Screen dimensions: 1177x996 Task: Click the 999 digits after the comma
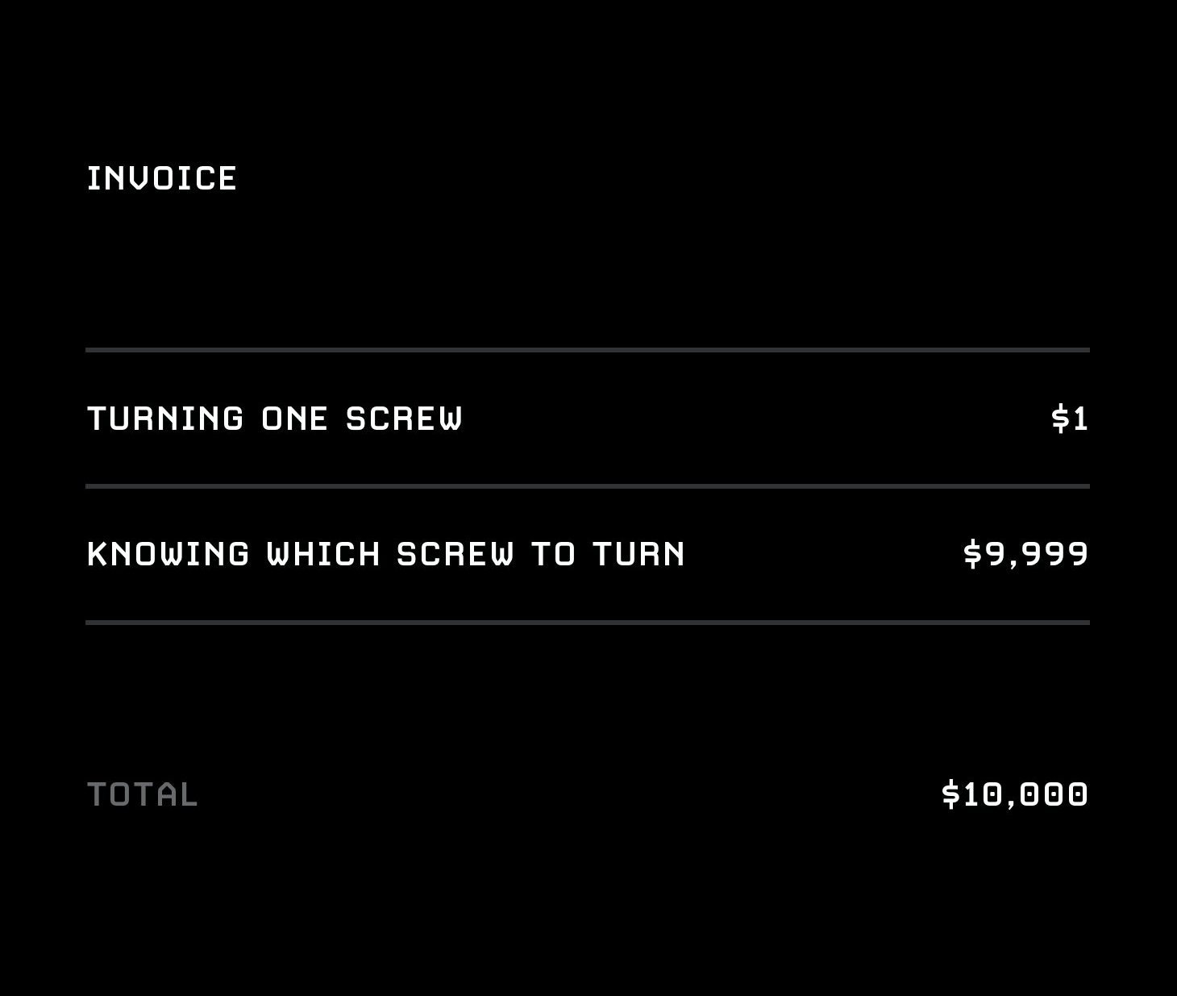click(1054, 554)
